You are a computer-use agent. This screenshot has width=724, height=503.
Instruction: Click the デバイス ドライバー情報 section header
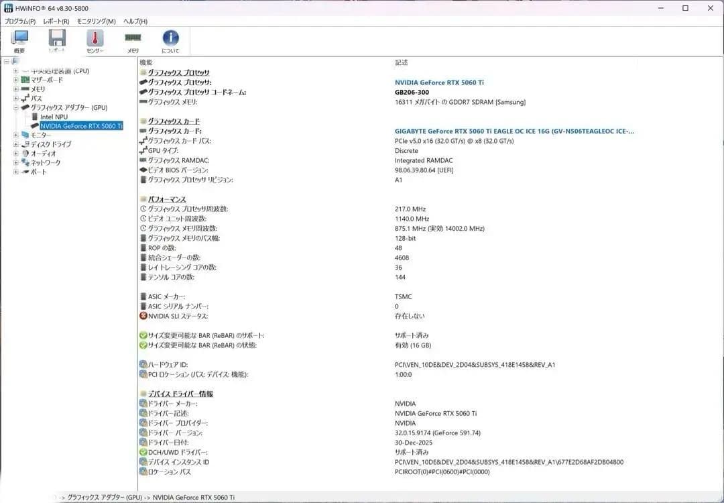click(x=180, y=394)
